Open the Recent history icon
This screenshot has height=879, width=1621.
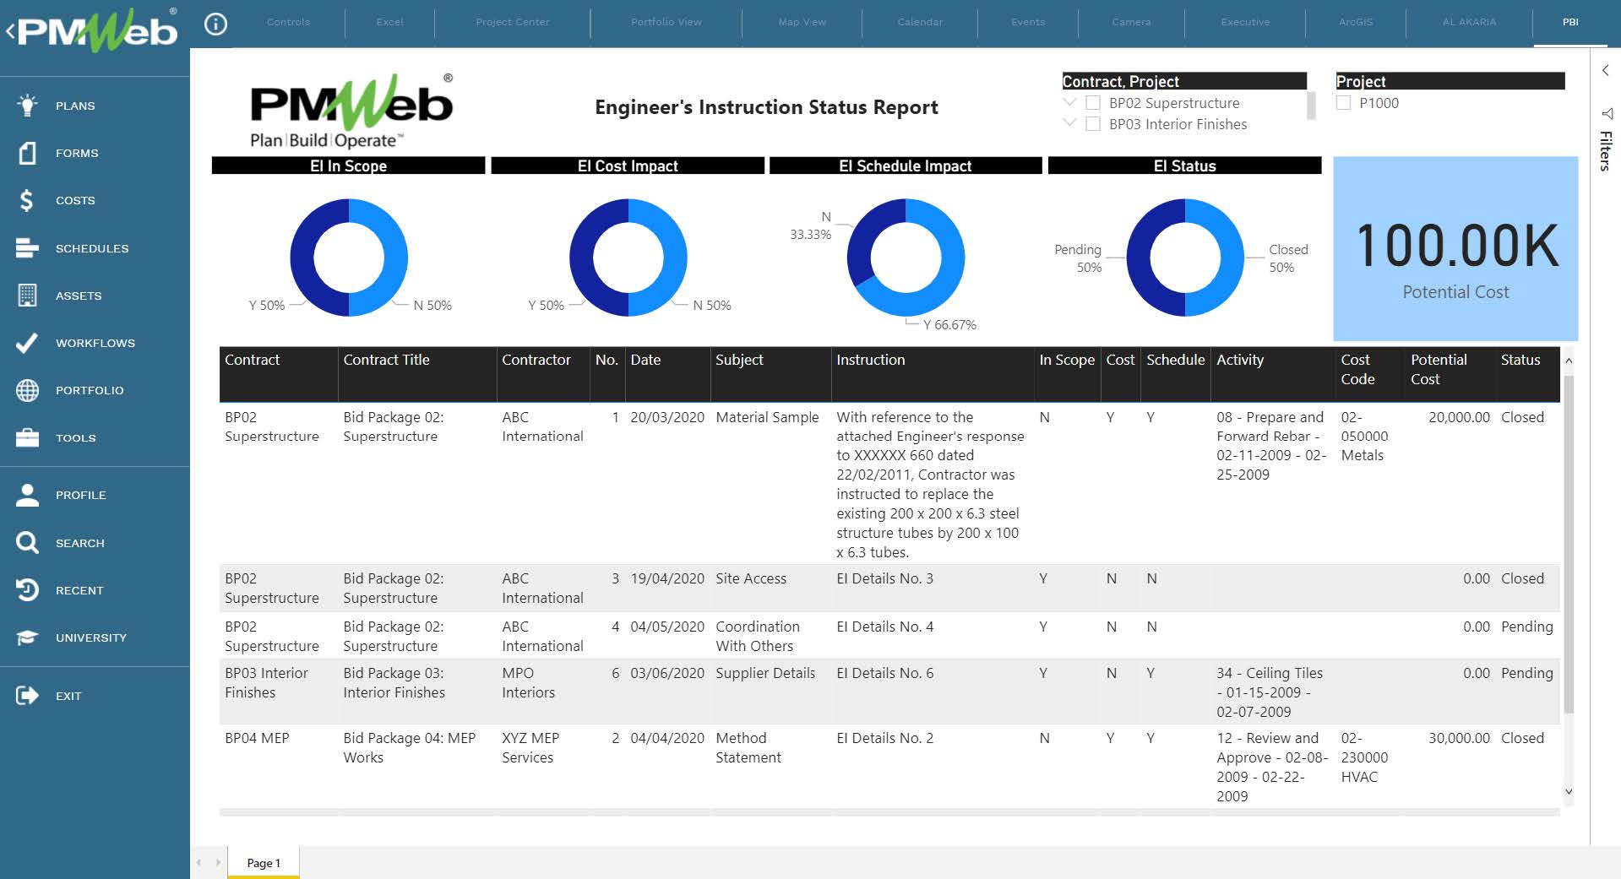(26, 589)
